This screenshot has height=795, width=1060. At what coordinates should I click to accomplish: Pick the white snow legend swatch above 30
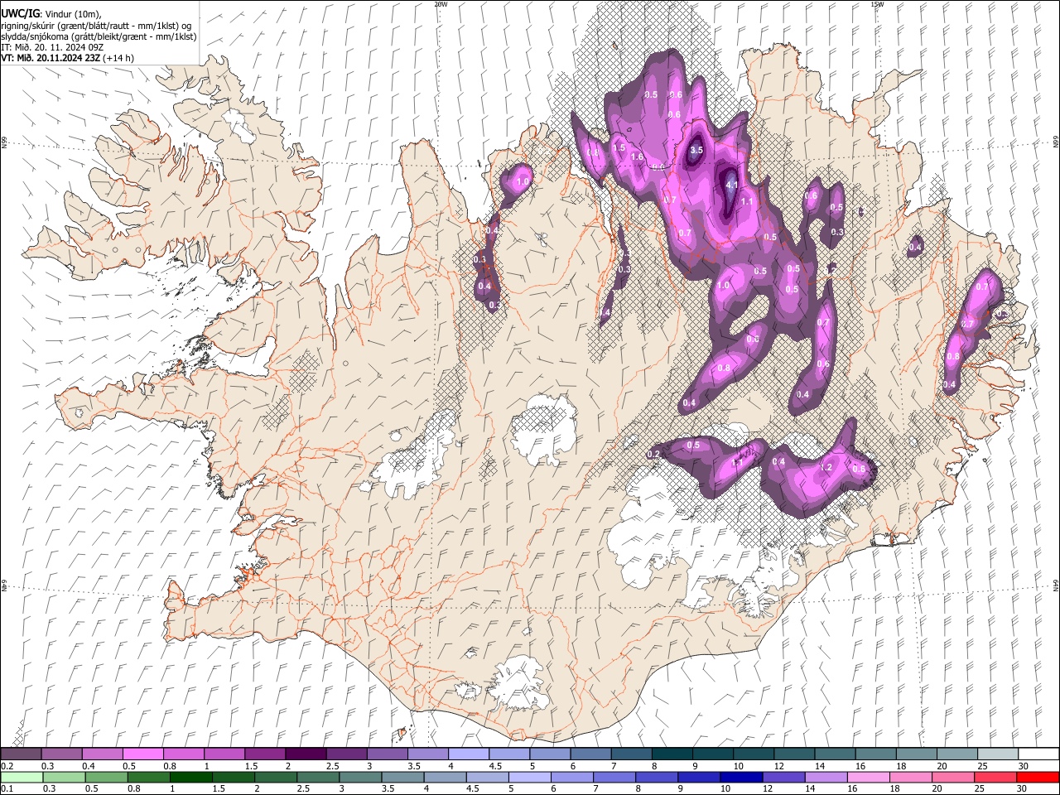pyautogui.click(x=1038, y=754)
